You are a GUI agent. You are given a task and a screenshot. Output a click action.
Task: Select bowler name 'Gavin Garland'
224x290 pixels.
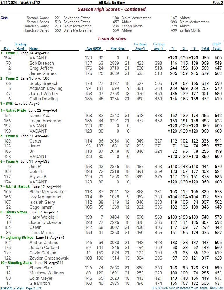point(43,253)
